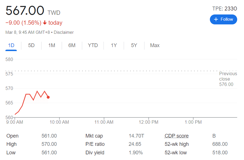Viewport: 244px width, 160px height.
Task: View the 1Y chart range
Action: click(x=114, y=45)
